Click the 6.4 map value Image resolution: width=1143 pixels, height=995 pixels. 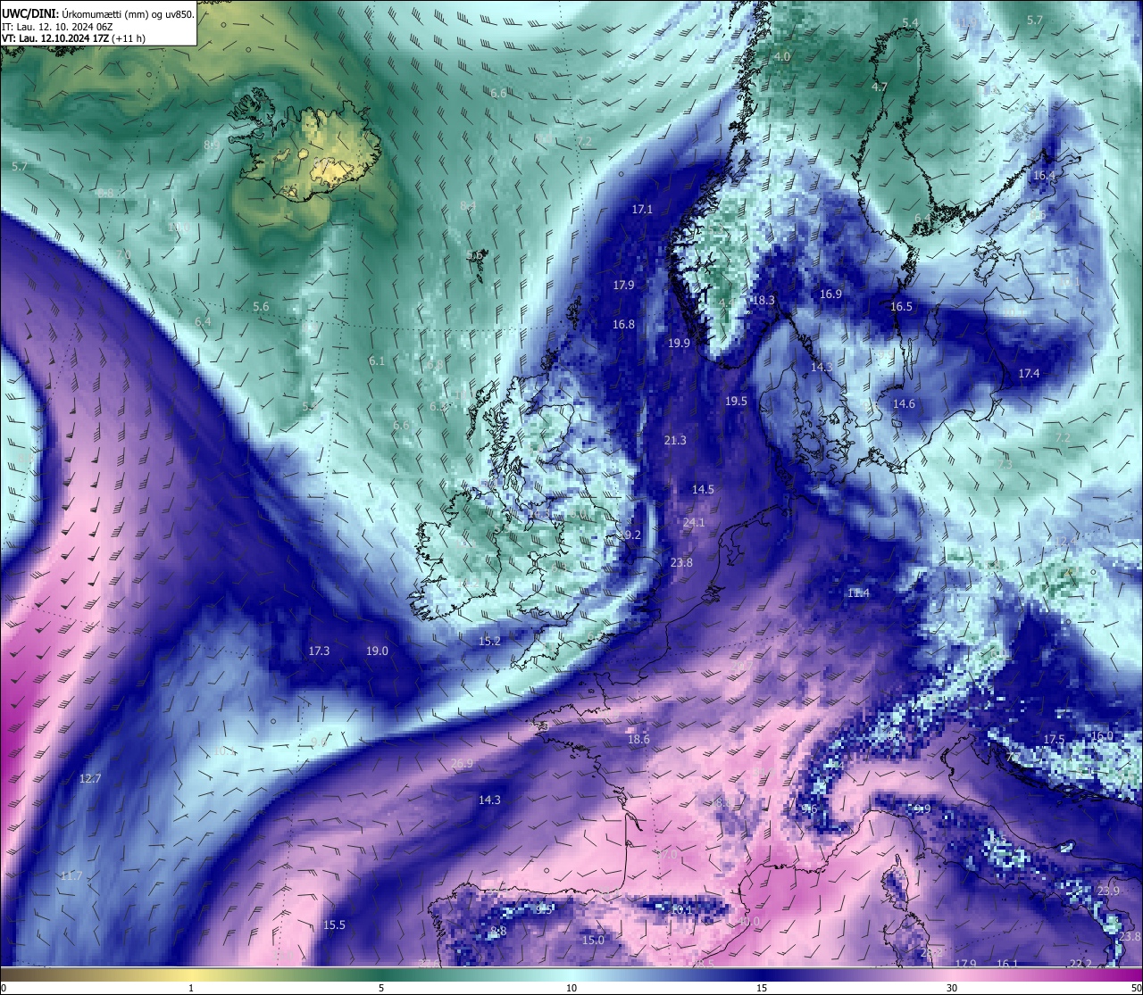tap(203, 321)
